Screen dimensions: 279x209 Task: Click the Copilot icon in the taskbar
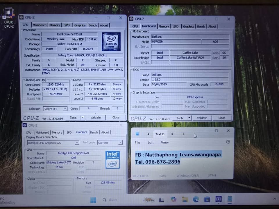coord(174,199)
